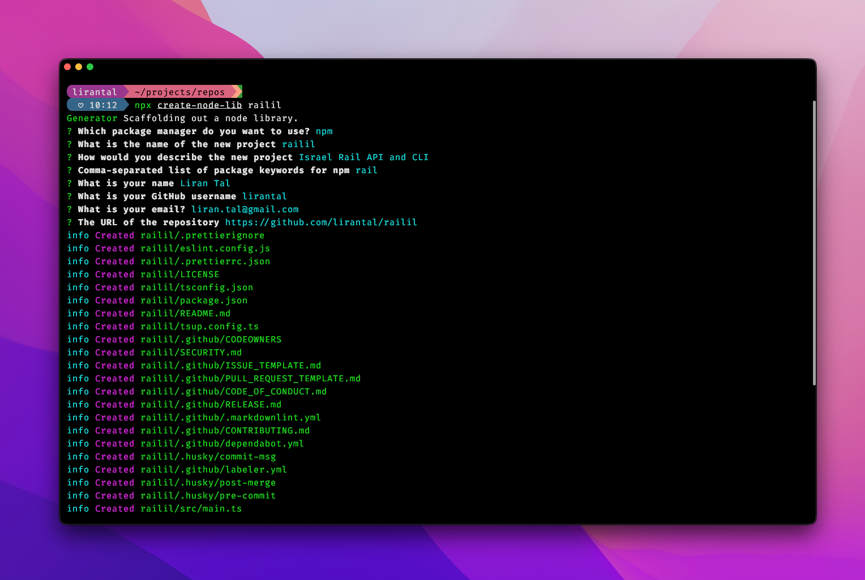Click the liran.tal@gmail.com email answer
Image resolution: width=865 pixels, height=580 pixels.
point(245,209)
